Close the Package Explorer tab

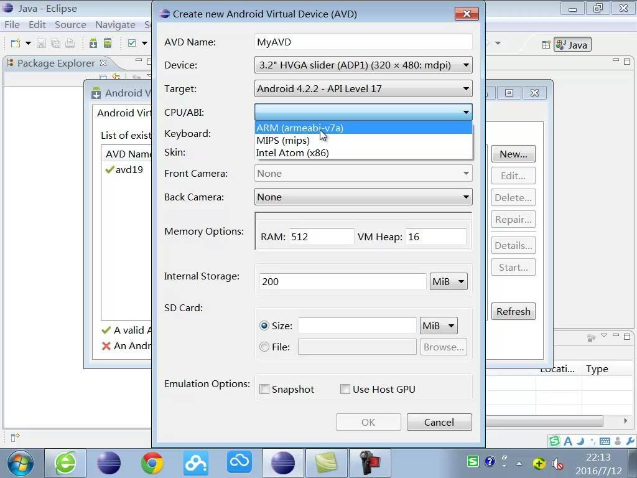pyautogui.click(x=103, y=63)
